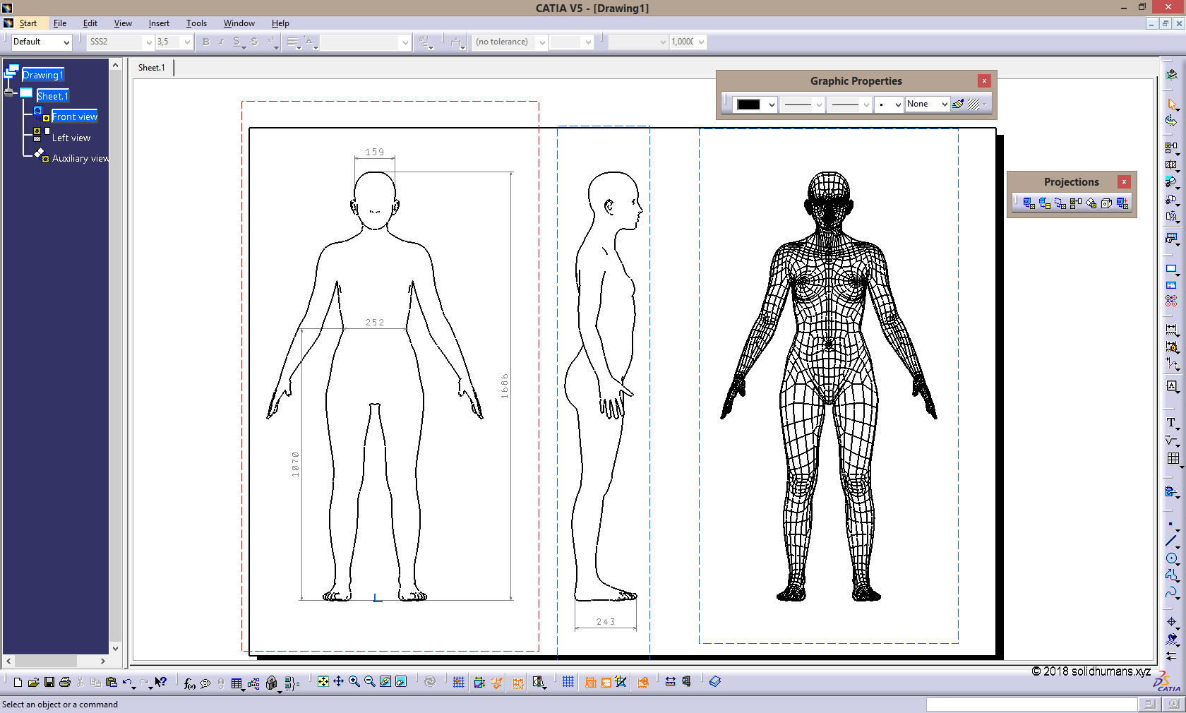This screenshot has width=1186, height=713.
Task: Select the Pan tool in the bottom toolbar
Action: [x=340, y=682]
